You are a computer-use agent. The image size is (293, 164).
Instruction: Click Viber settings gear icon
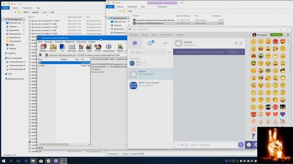tap(288, 35)
